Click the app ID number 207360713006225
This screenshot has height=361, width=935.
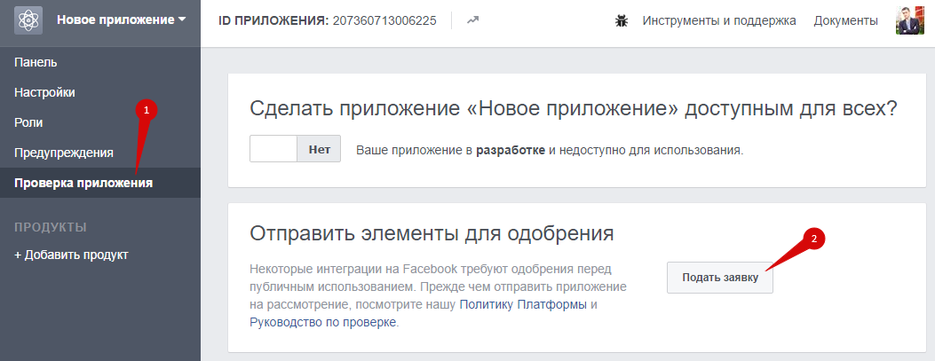384,20
